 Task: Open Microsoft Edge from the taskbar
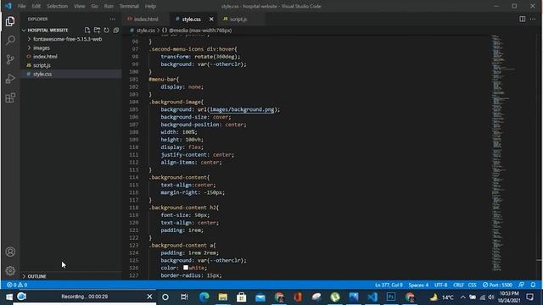(204, 297)
